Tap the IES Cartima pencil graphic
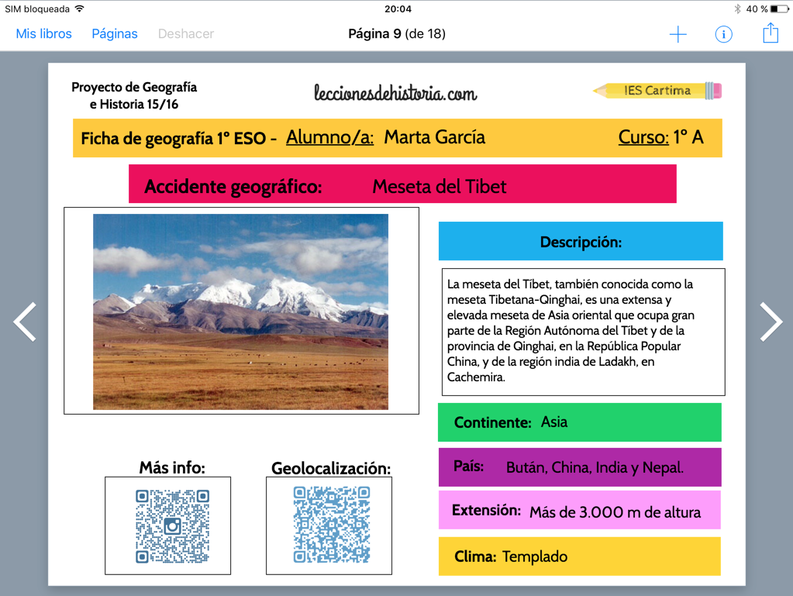 (x=657, y=91)
